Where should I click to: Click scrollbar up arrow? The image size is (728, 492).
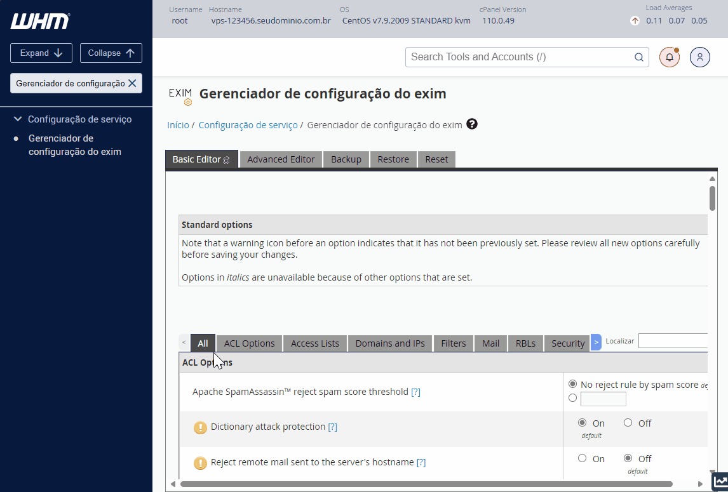tap(712, 178)
